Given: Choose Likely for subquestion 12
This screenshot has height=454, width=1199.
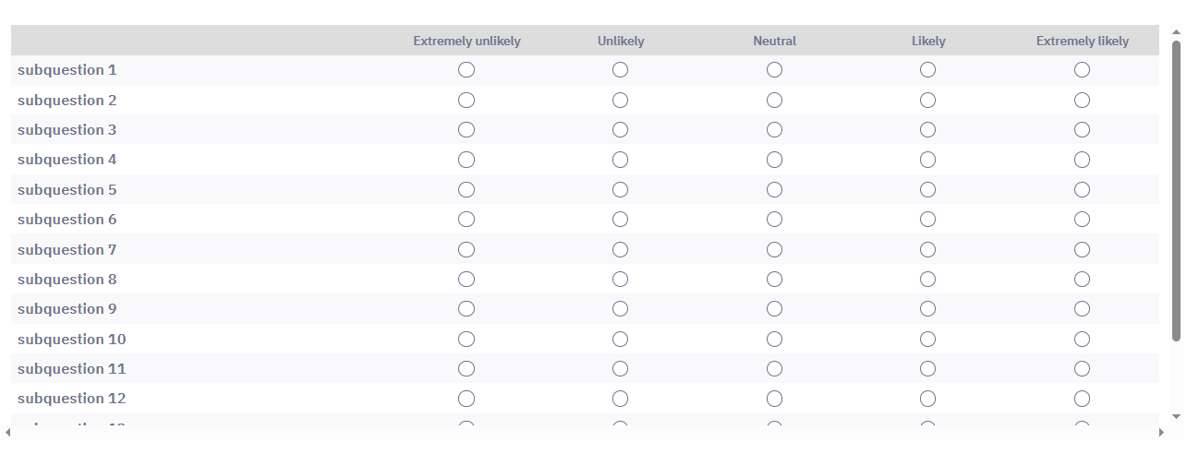Looking at the screenshot, I should coord(927,399).
